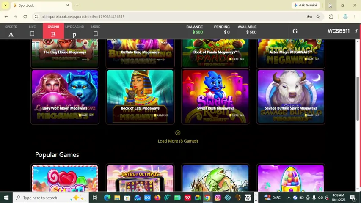Open the gumball machine popular game thumbnail

click(291, 178)
